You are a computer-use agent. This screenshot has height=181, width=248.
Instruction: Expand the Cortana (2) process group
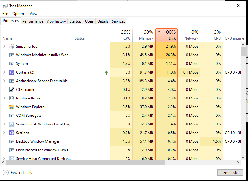[x=4, y=72]
